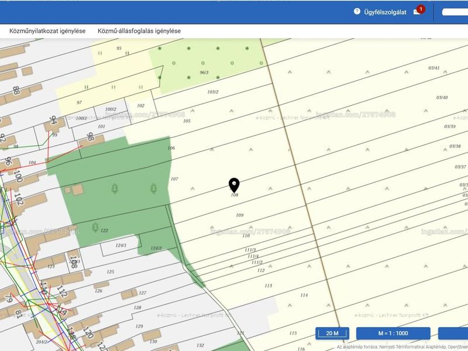Open Közmű-állásfoglalás igénylése menu
Viewport: 468px width, 351px height.
[x=139, y=31]
